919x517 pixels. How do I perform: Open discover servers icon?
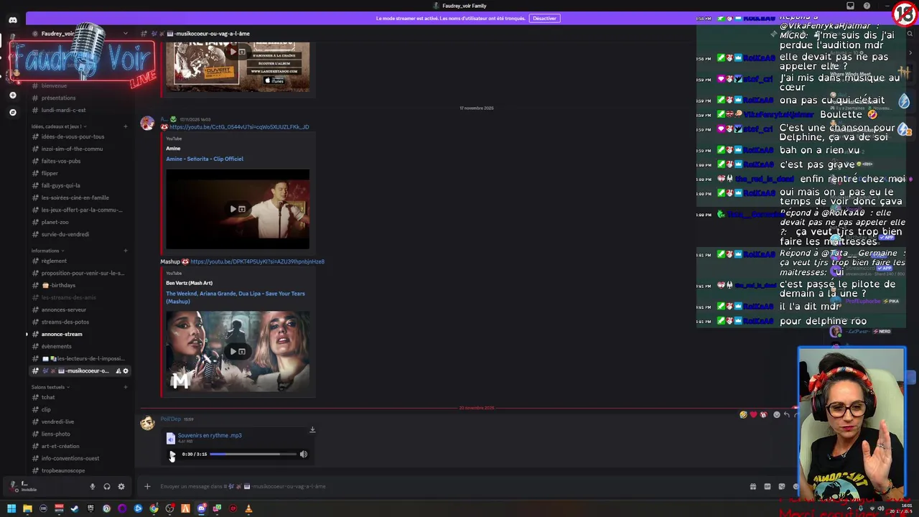point(13,112)
